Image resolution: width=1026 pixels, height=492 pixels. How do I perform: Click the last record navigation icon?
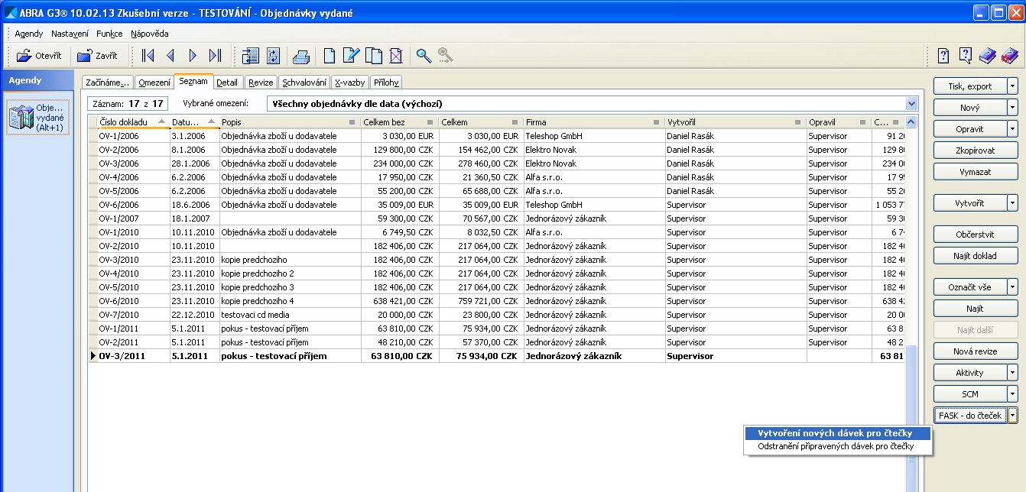(215, 56)
